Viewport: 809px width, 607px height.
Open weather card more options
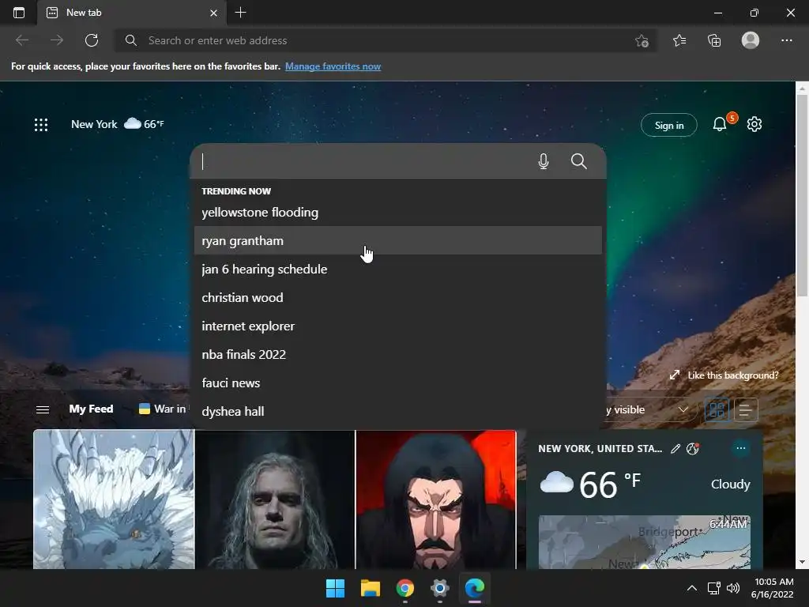click(741, 448)
